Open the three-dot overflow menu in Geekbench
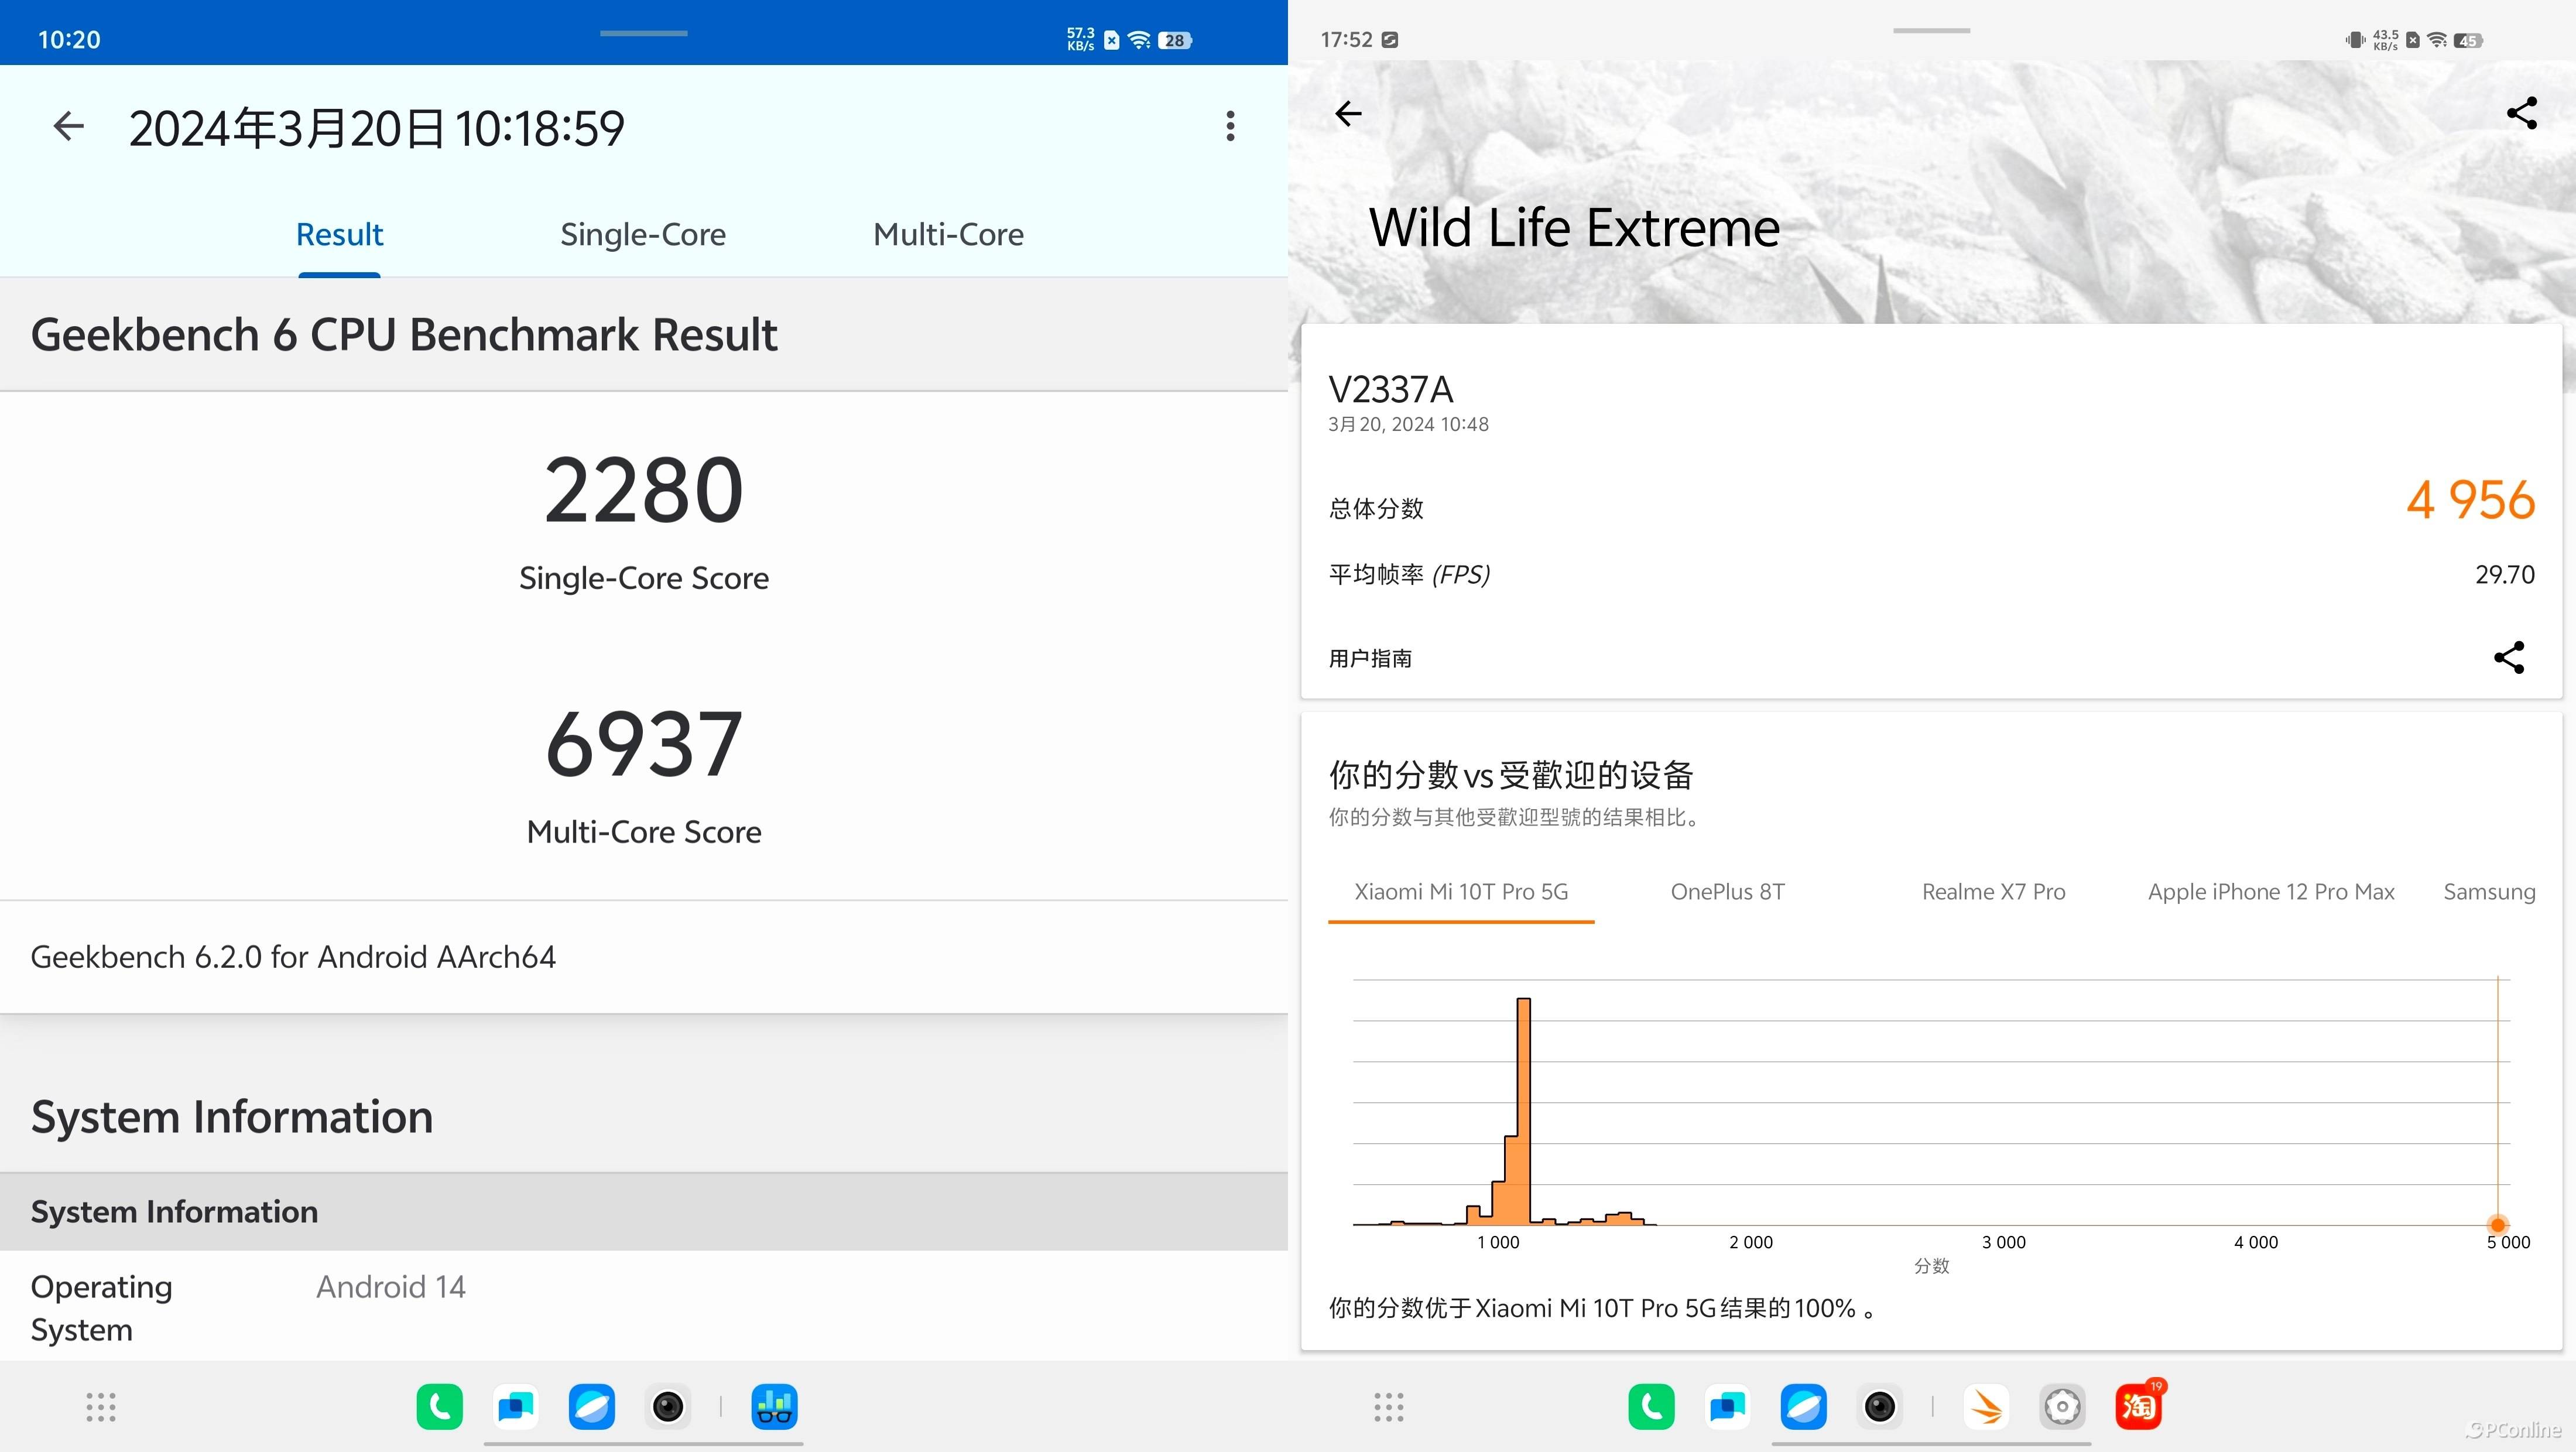Viewport: 2576px width, 1452px height. (x=1230, y=127)
